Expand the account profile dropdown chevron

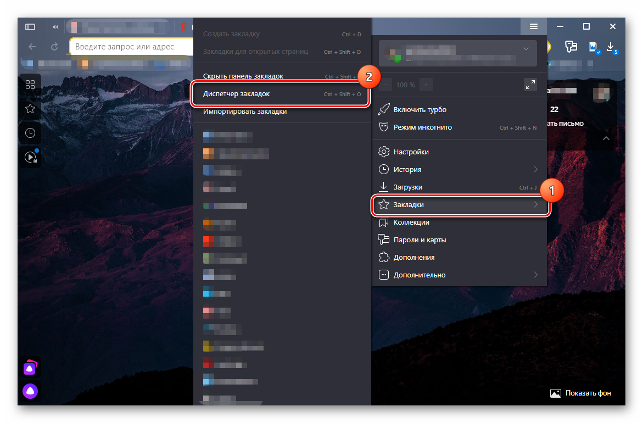[526, 49]
